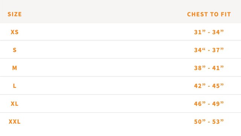Select the XXL size label
241x136 pixels.
tap(15, 122)
